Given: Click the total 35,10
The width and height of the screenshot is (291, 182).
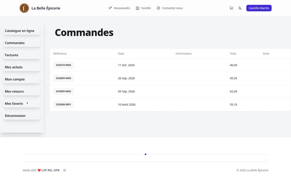Looking at the screenshot, I should tap(233, 104).
